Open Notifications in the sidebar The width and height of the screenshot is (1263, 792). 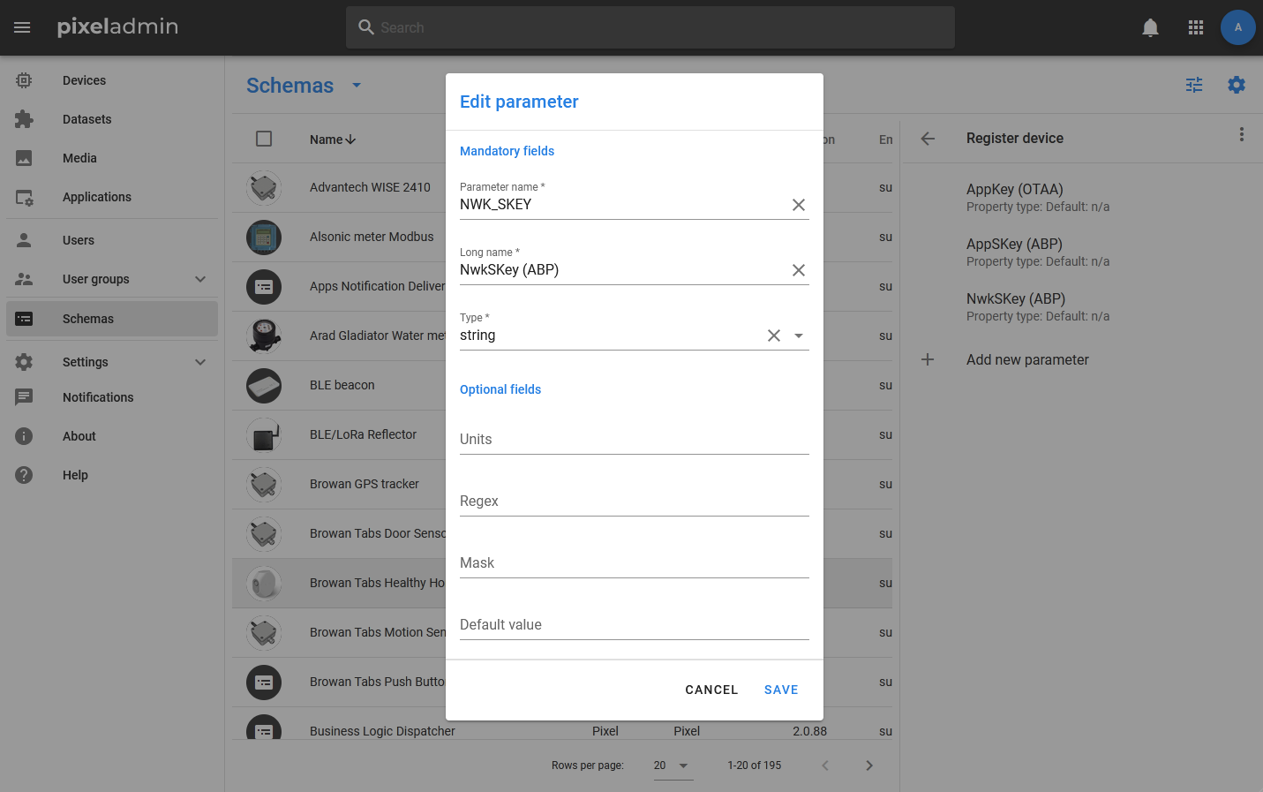point(98,397)
